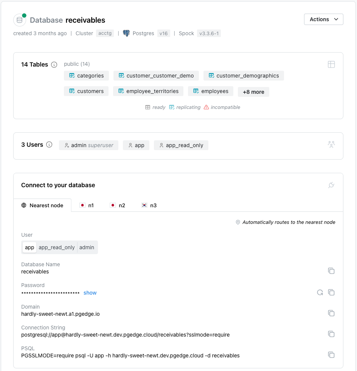Click the v16 Postgres version badge
The image size is (357, 371).
point(163,33)
